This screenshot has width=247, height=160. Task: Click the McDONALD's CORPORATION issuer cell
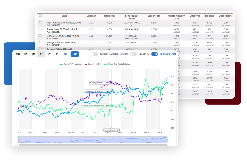pos(132,37)
